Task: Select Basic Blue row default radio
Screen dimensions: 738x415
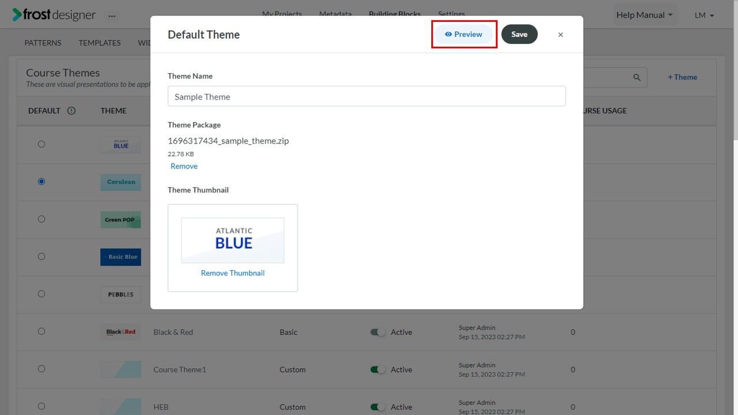Action: click(x=42, y=256)
